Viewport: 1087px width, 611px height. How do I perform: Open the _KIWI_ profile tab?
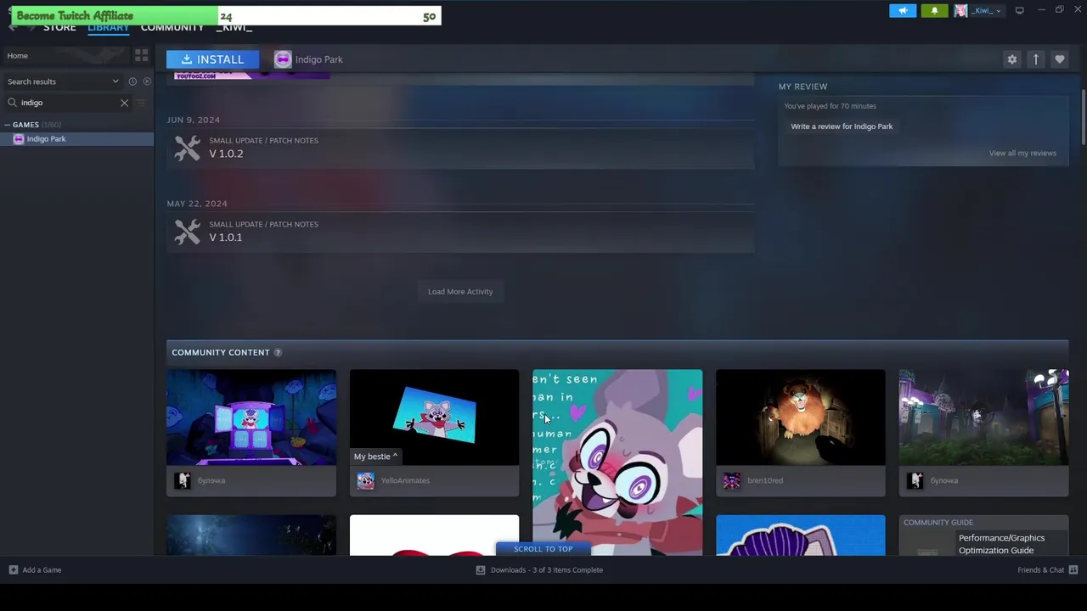(x=234, y=27)
